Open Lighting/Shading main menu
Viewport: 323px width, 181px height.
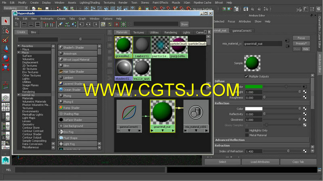(x=90, y=3)
